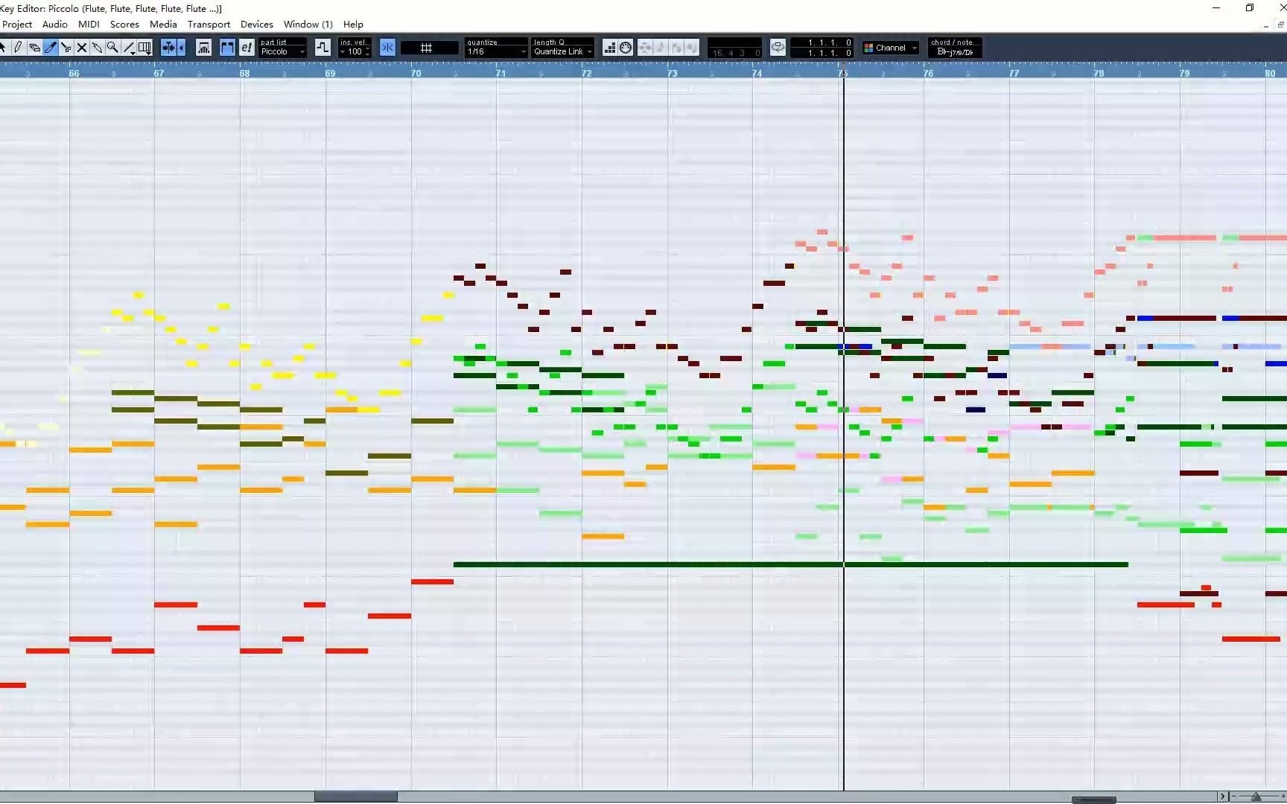Screen dimensions: 1287x804
Task: Select the Draw pencil tool
Action: pos(19,48)
